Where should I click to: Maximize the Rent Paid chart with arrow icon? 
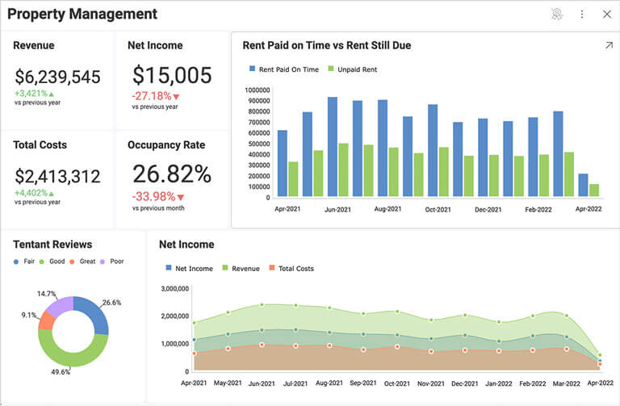[609, 46]
